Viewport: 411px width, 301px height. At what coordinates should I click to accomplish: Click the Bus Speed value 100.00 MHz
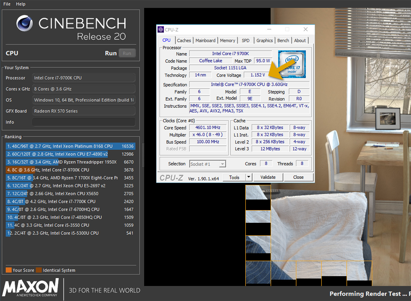208,142
